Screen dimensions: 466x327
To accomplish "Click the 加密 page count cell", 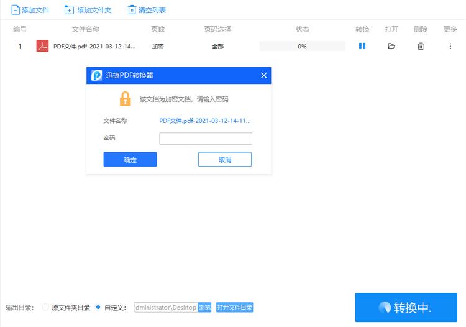I will pos(158,47).
